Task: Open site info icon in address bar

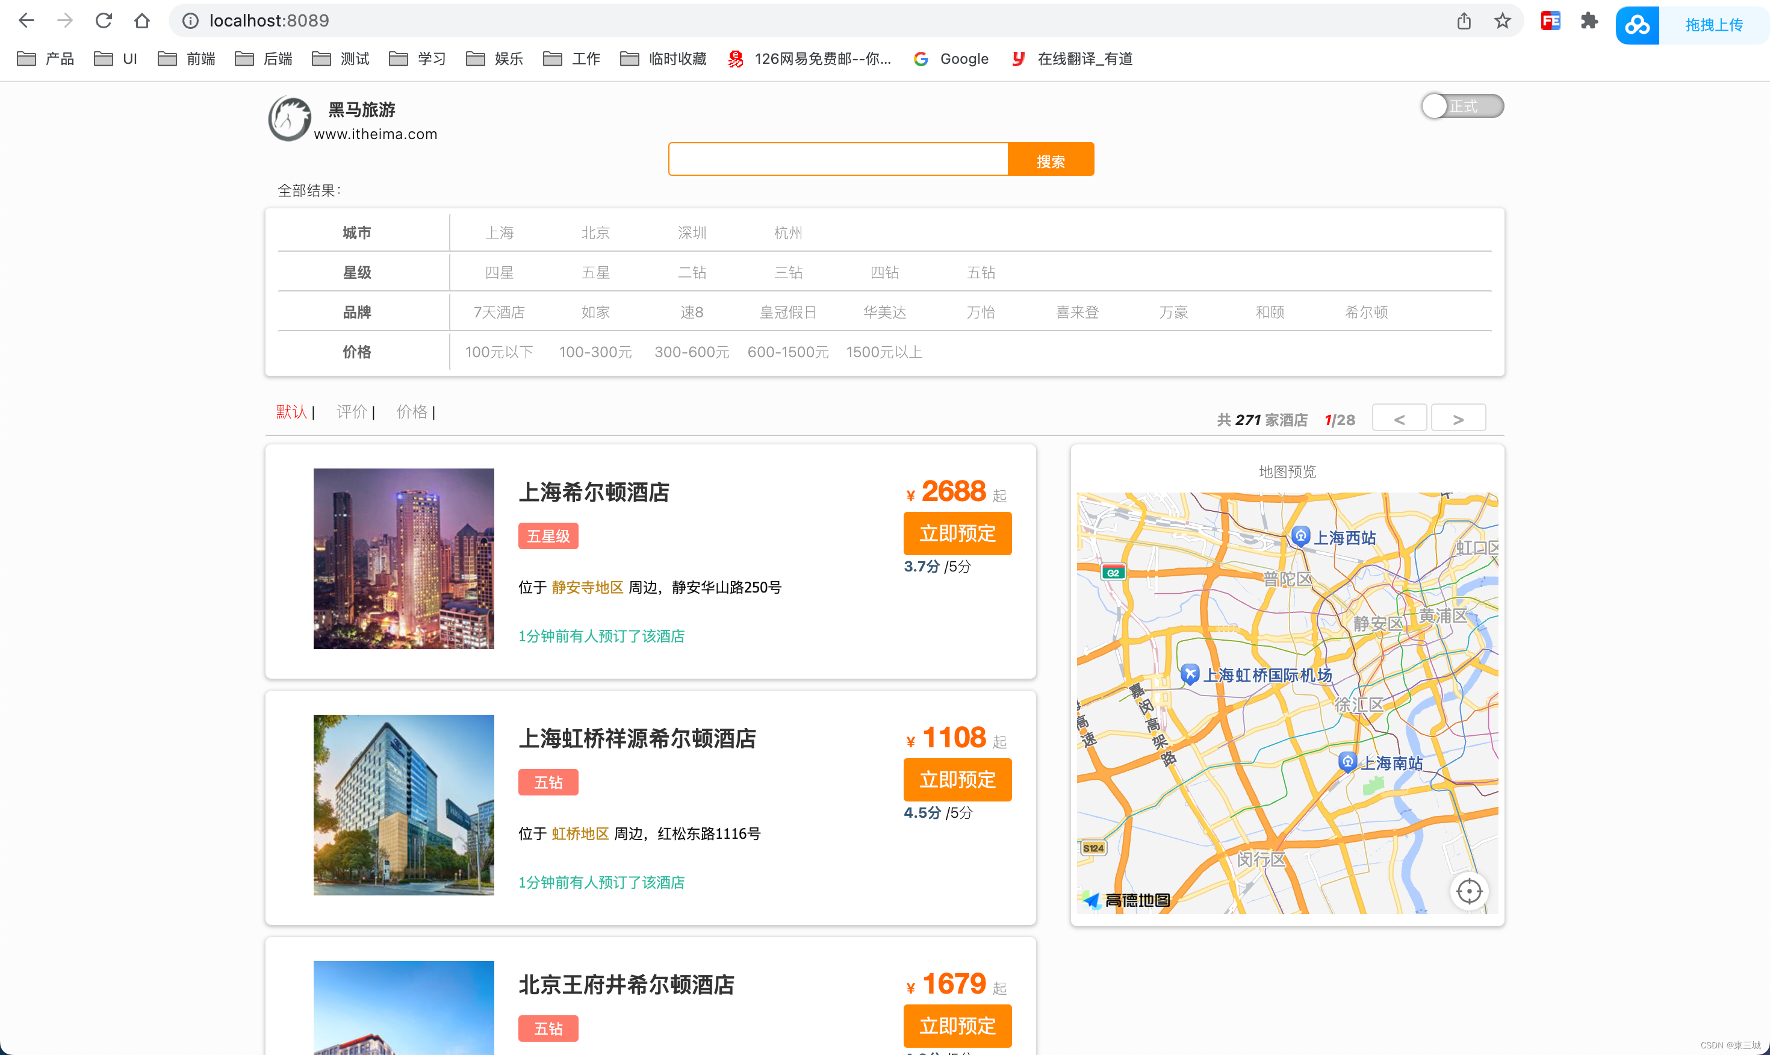Action: [x=190, y=20]
